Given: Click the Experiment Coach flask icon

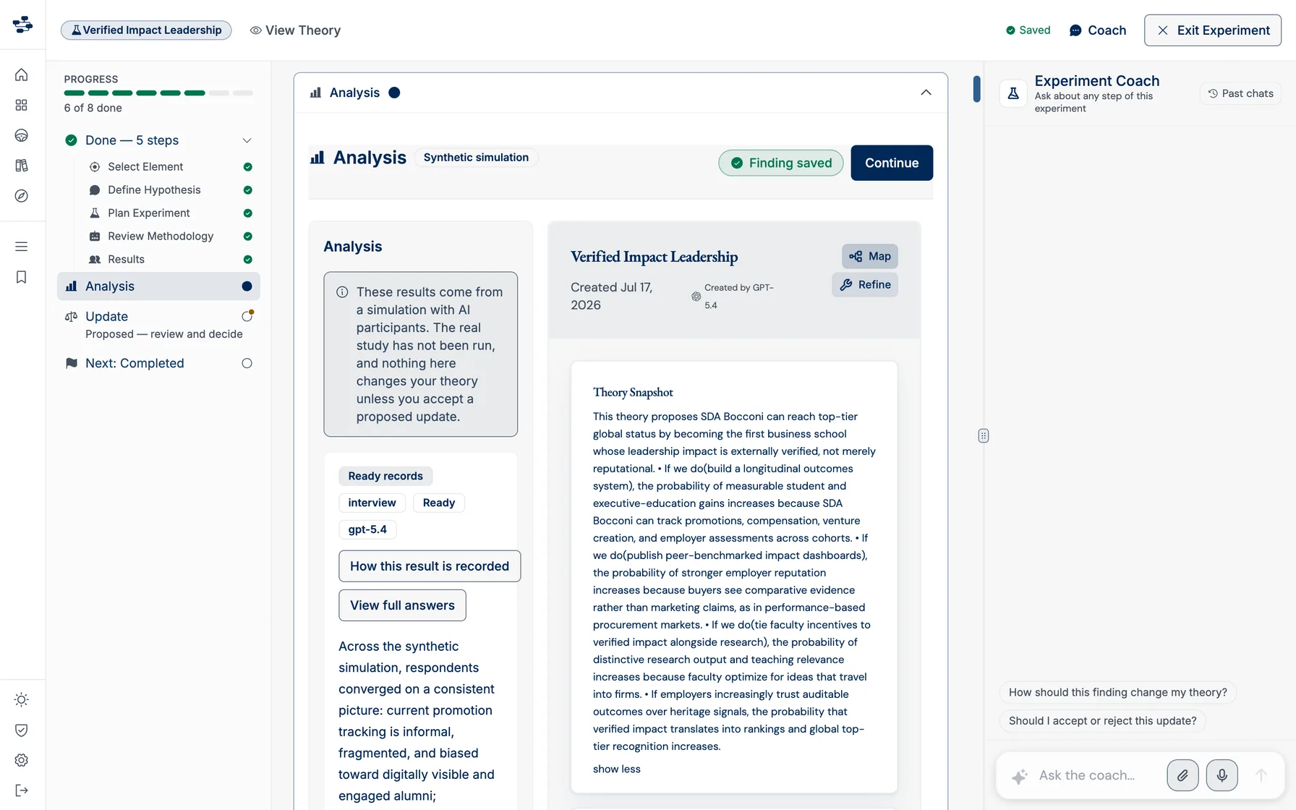Looking at the screenshot, I should [1013, 93].
